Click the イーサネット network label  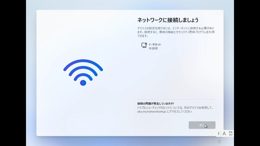[x=155, y=45]
